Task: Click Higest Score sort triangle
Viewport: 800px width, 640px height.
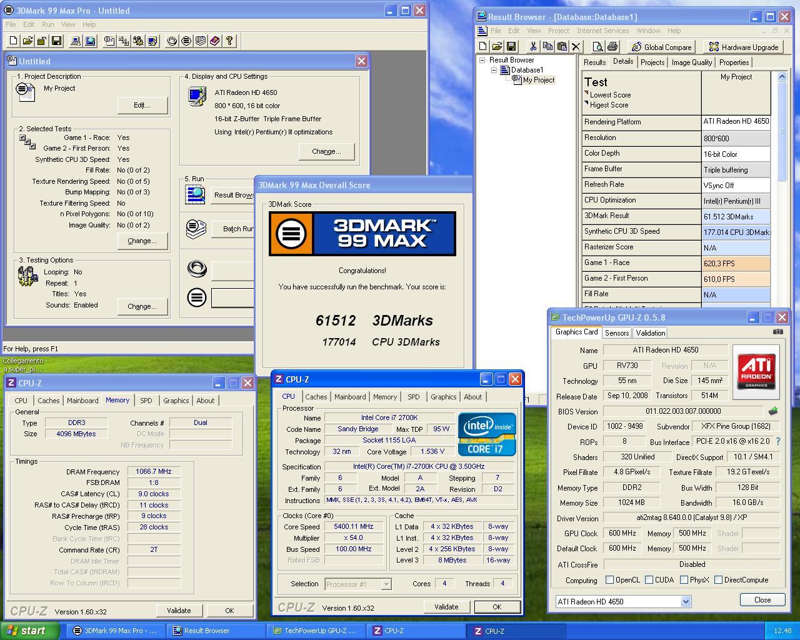Action: 586,103
